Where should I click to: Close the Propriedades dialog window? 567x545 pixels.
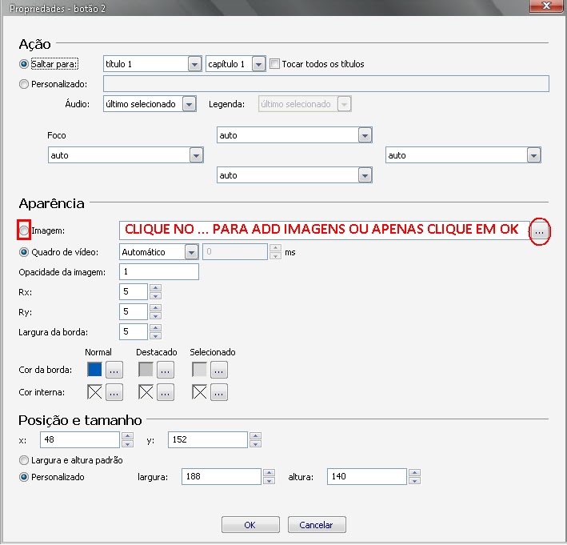[x=547, y=6]
